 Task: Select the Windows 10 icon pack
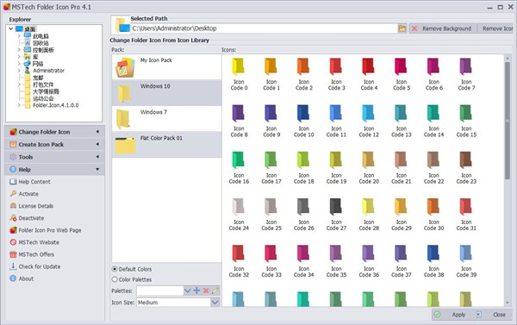point(166,93)
